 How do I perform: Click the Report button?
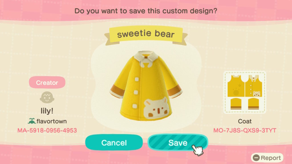pyautogui.click(x=267, y=158)
